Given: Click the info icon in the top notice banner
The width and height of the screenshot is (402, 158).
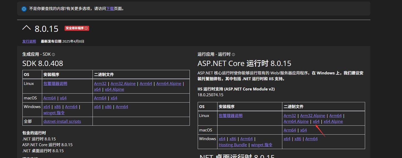Looking at the screenshot, I should tap(24, 9).
